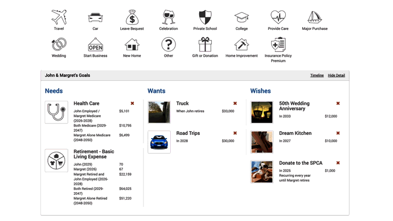This screenshot has height=221, width=393.
Task: Open the 50th Wedding Anniversary title
Action: [x=294, y=106]
